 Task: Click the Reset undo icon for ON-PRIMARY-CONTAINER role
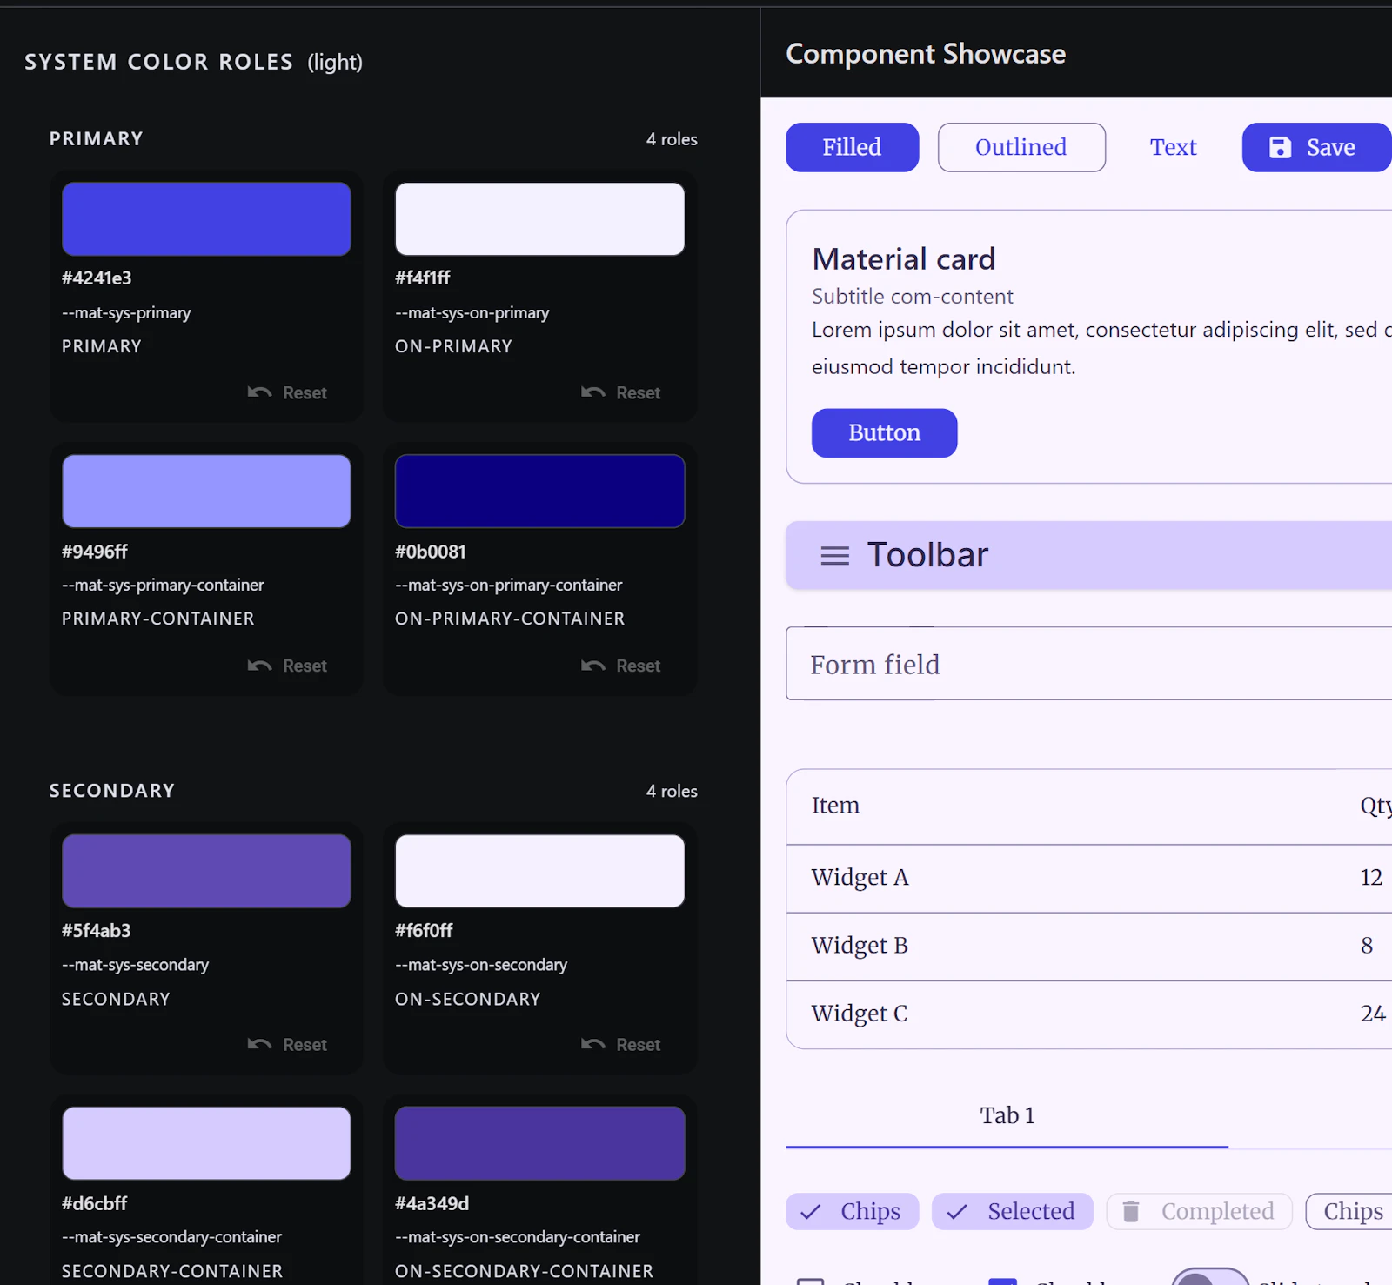[x=592, y=666]
